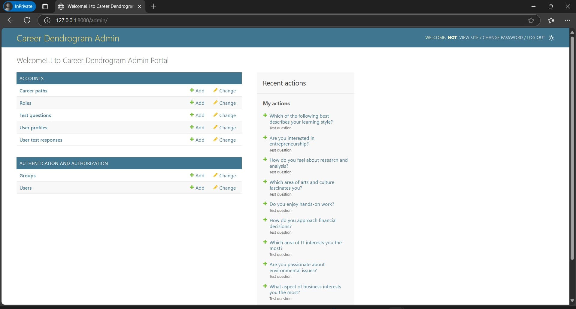Viewport: 576px width, 309px height.
Task: Add a new Group
Action: click(x=197, y=175)
